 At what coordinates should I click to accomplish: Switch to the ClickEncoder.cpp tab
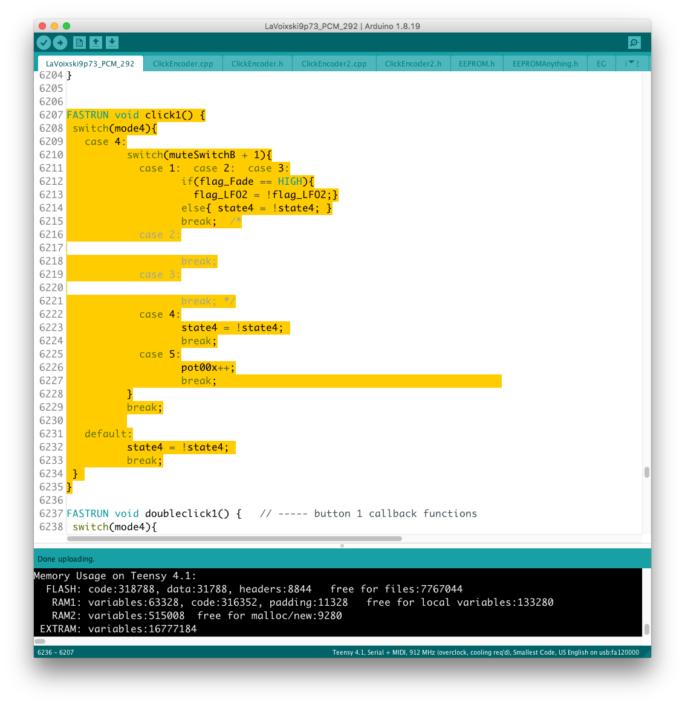(183, 63)
